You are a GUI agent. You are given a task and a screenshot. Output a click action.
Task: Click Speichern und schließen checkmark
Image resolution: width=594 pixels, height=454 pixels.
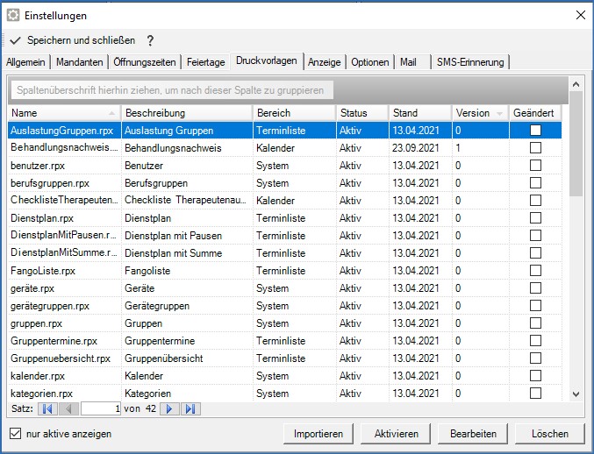click(15, 40)
